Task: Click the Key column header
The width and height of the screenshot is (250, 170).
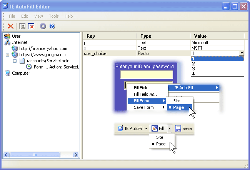Action: [110, 36]
